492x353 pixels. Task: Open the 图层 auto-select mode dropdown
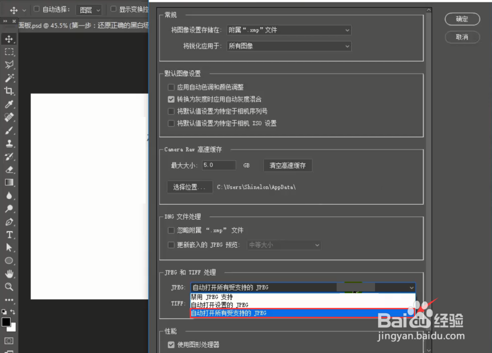tap(89, 9)
